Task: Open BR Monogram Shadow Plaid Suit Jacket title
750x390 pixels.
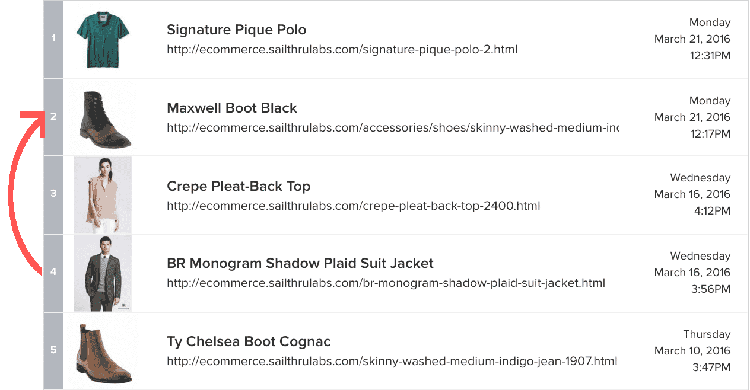Action: pos(300,263)
